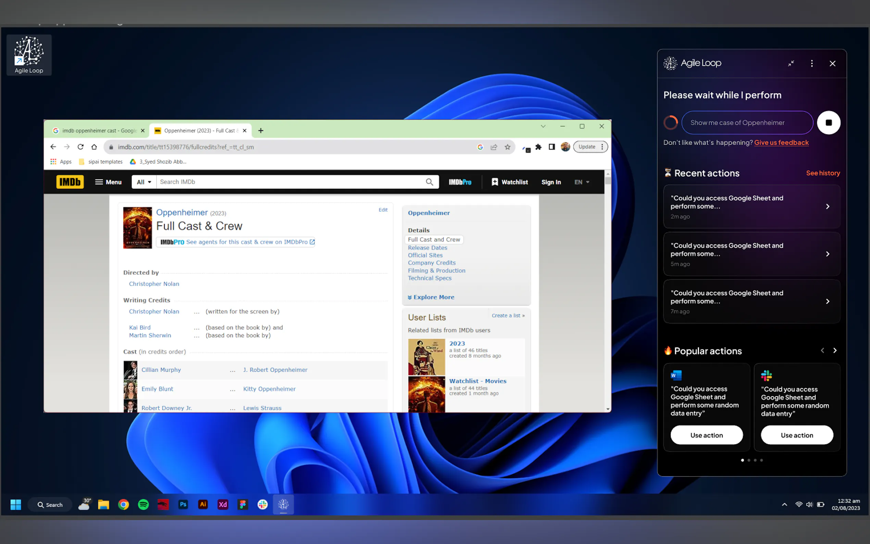This screenshot has height=544, width=870.
Task: Open Slack from the taskbar
Action: (263, 505)
